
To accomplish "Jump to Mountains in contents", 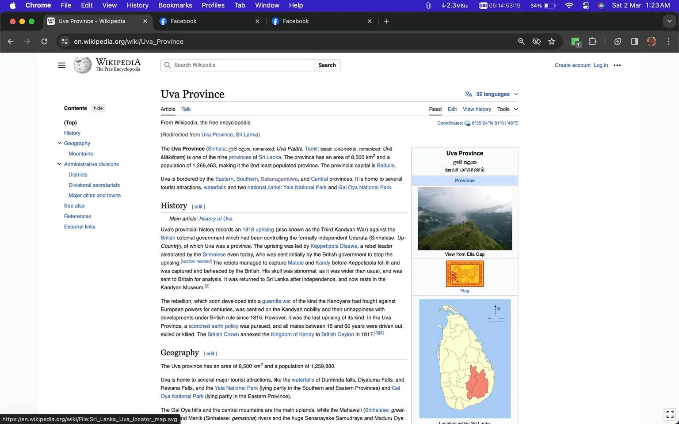I will (x=80, y=154).
